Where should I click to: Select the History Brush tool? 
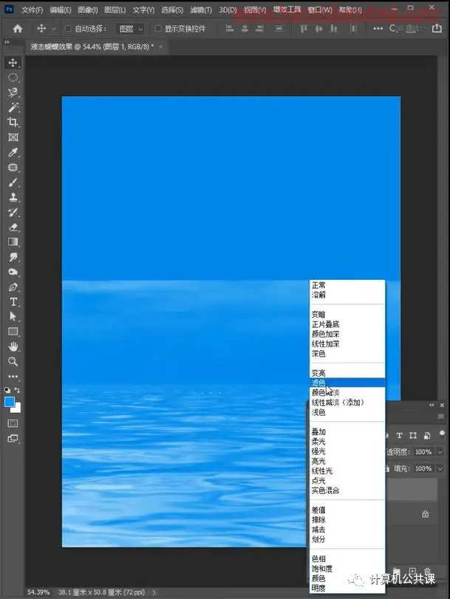pyautogui.click(x=13, y=213)
